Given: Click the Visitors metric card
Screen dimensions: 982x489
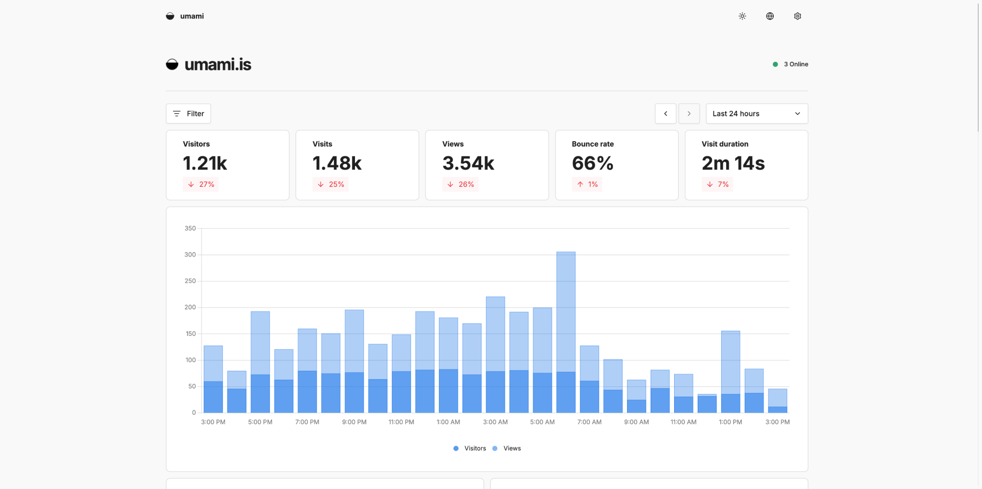Looking at the screenshot, I should (227, 165).
